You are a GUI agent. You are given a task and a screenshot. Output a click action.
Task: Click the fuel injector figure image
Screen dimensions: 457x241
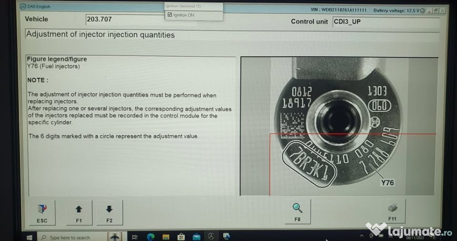[x=338, y=126]
